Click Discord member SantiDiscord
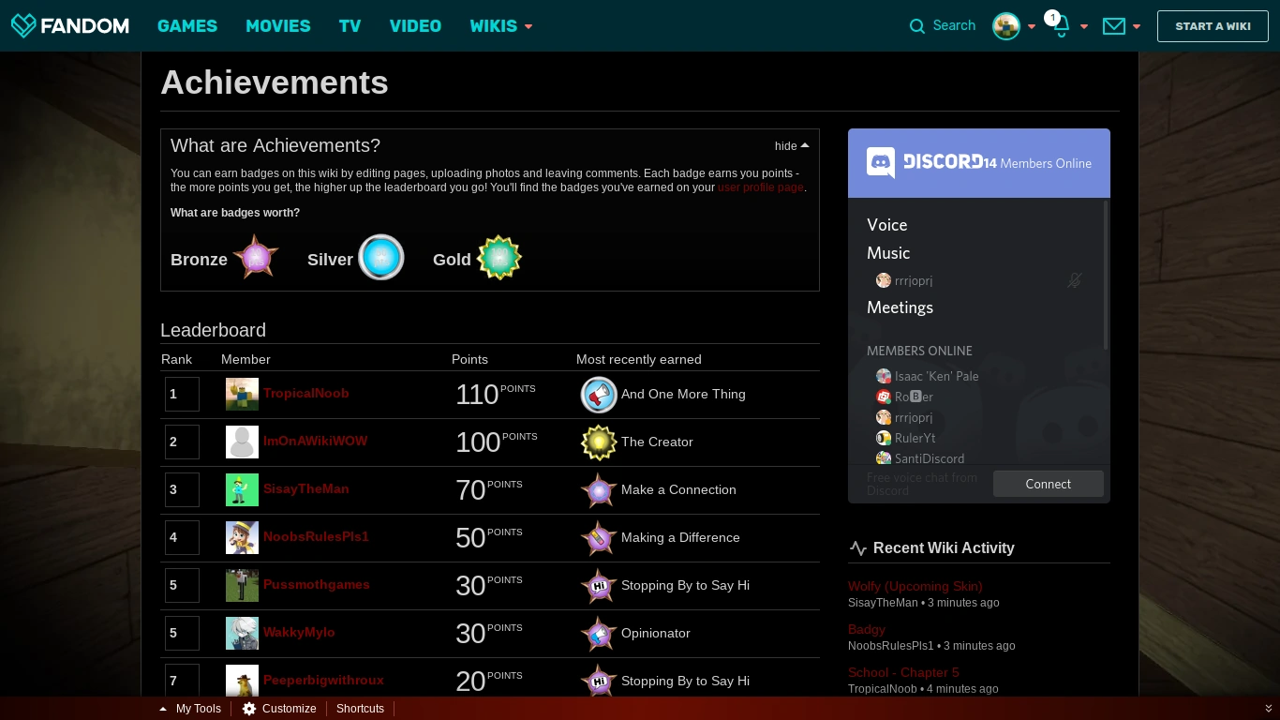The image size is (1280, 720). point(920,458)
